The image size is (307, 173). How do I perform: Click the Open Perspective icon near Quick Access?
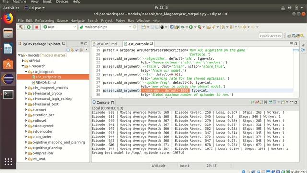pyautogui.click(x=289, y=36)
